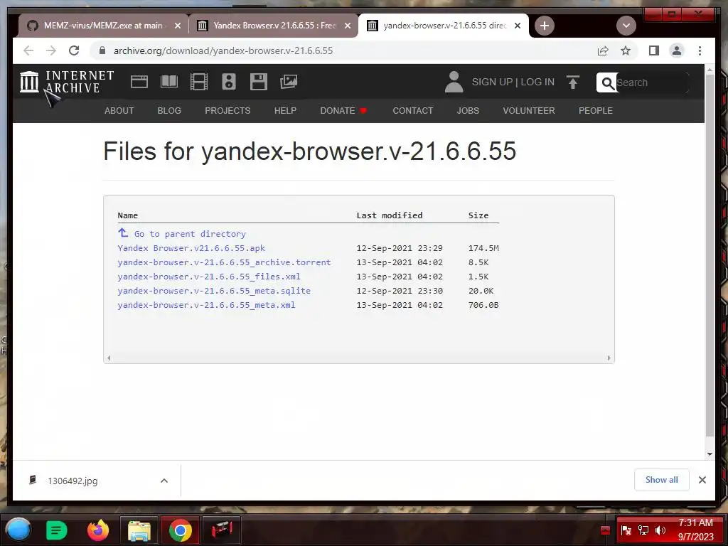Open the Texts book icon
The height and width of the screenshot is (546, 728).
169,82
